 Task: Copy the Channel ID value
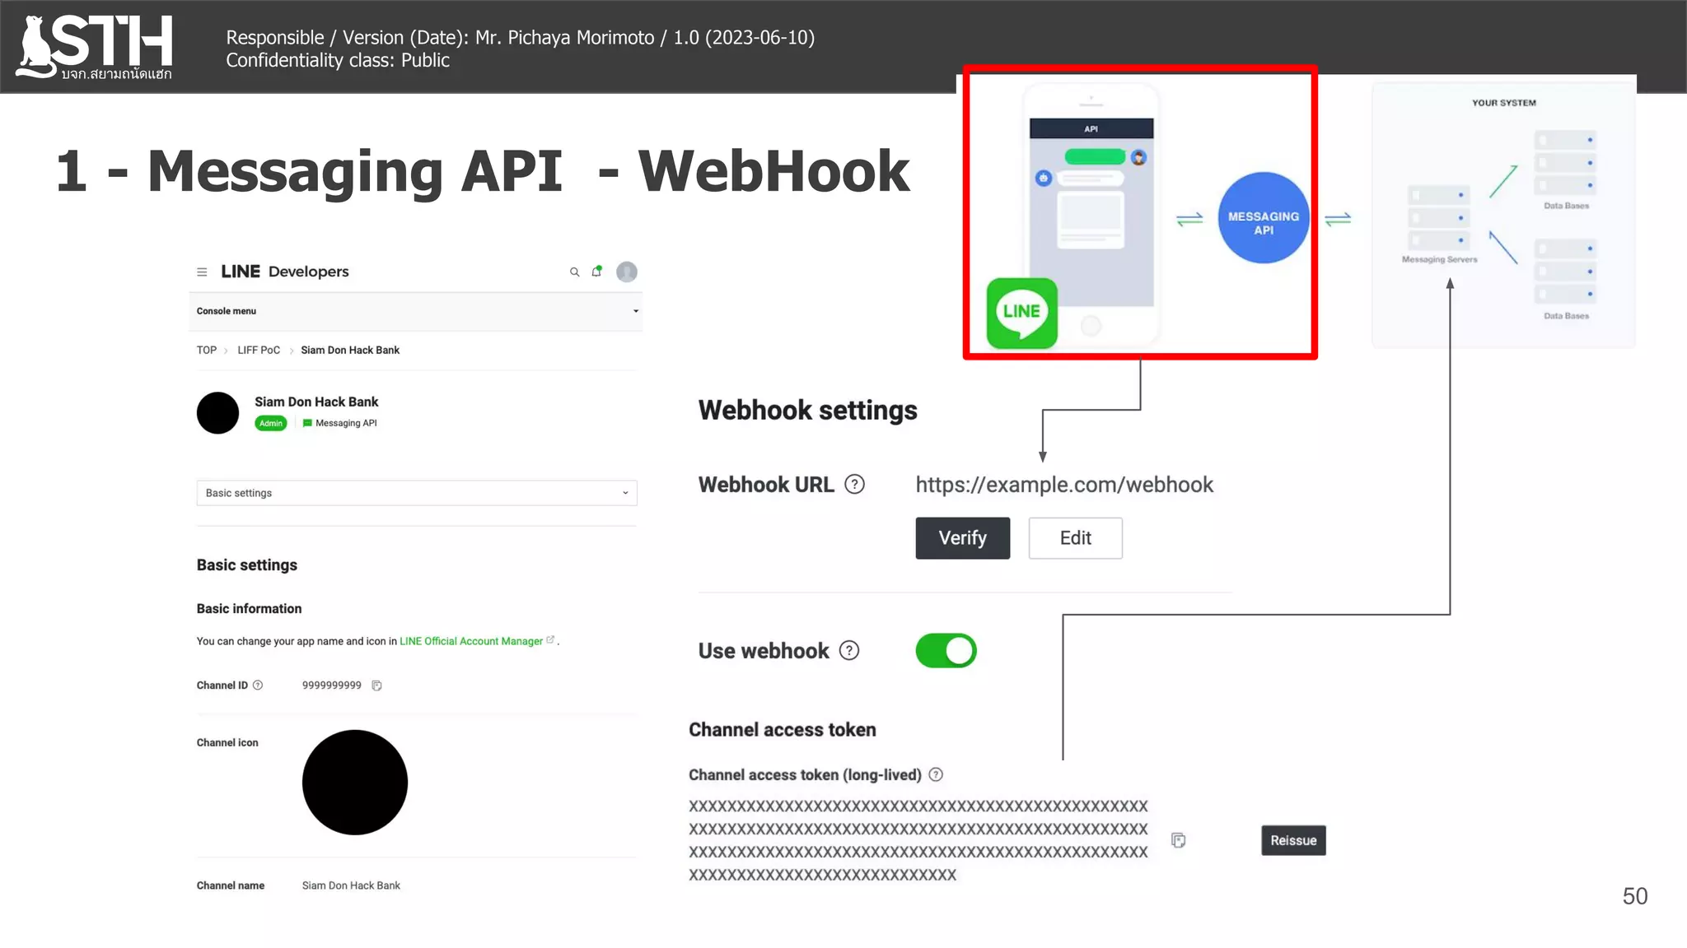pyautogui.click(x=376, y=685)
